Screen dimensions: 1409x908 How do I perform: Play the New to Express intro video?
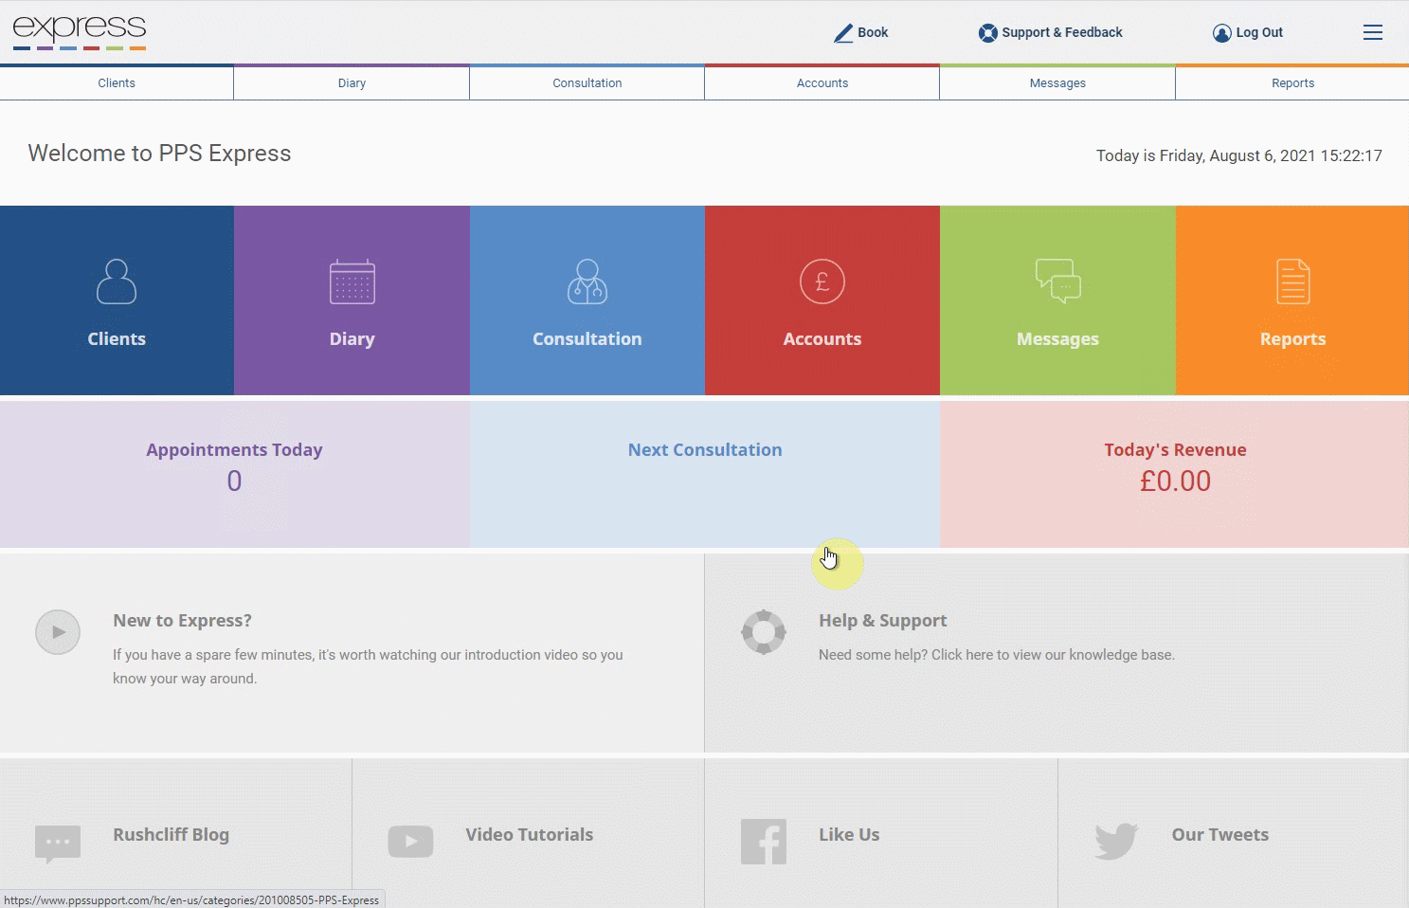58,632
